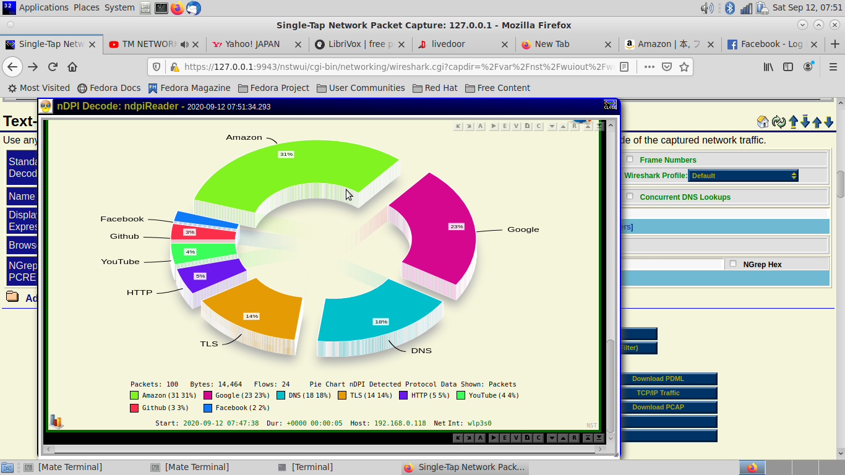The height and width of the screenshot is (475, 845).
Task: Click the 'E' button in lower chart toolbar
Action: (x=505, y=438)
